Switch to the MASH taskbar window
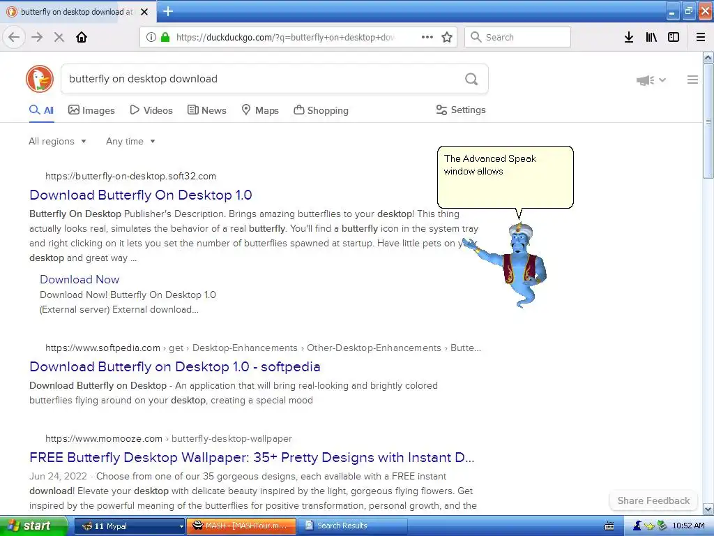Screen dimensions: 714x536 click(x=242, y=526)
